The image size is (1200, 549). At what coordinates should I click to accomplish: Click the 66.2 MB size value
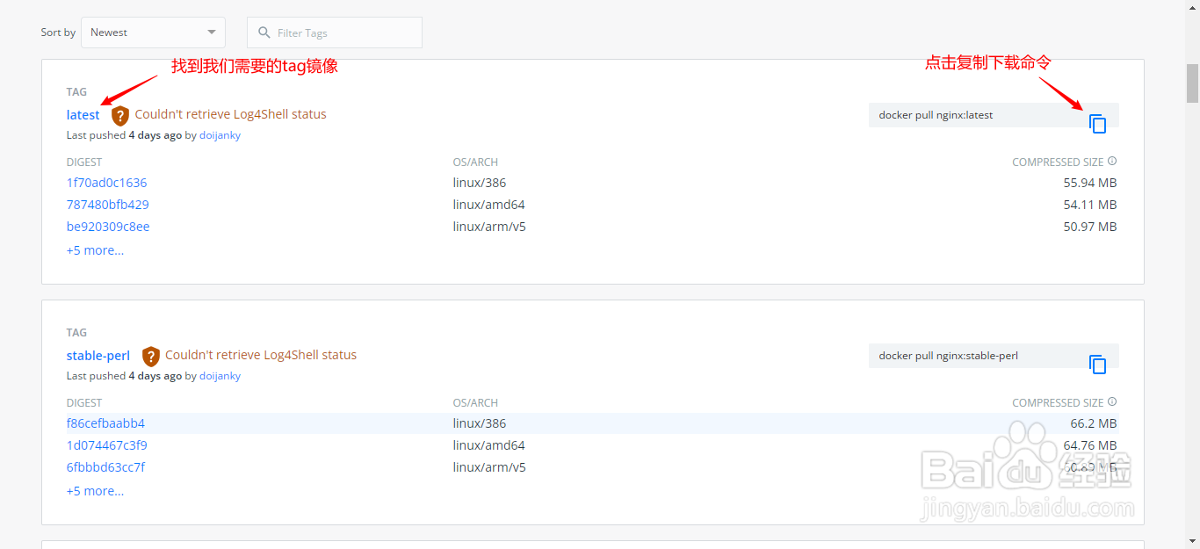pyautogui.click(x=1094, y=423)
